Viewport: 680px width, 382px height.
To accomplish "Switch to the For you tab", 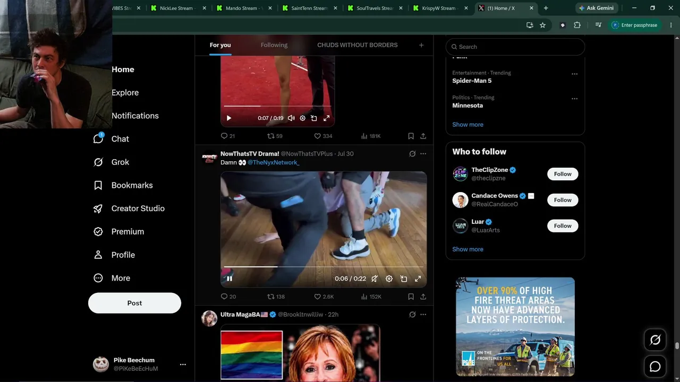I will pos(220,45).
